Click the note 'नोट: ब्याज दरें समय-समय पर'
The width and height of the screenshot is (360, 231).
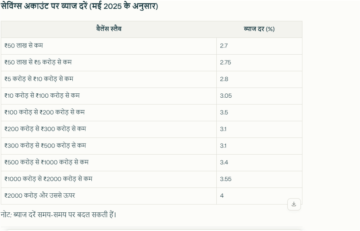tap(38, 215)
